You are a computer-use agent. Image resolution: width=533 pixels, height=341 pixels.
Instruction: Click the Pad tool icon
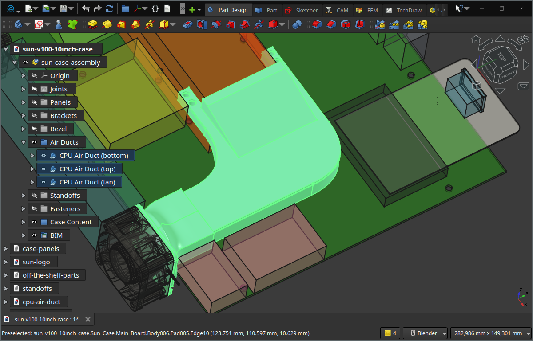point(92,25)
